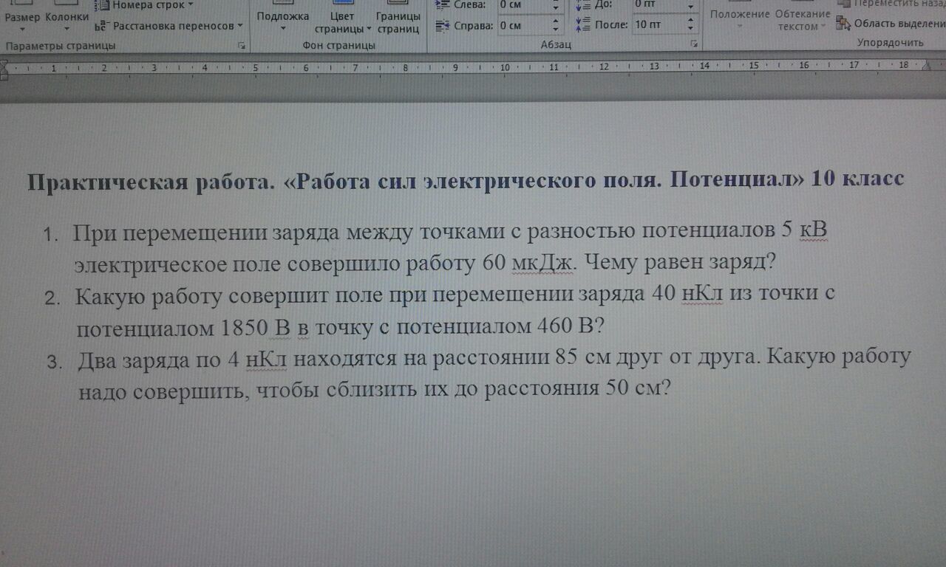Click the Область выделения selection pane button
The image size is (946, 567).
[x=891, y=24]
